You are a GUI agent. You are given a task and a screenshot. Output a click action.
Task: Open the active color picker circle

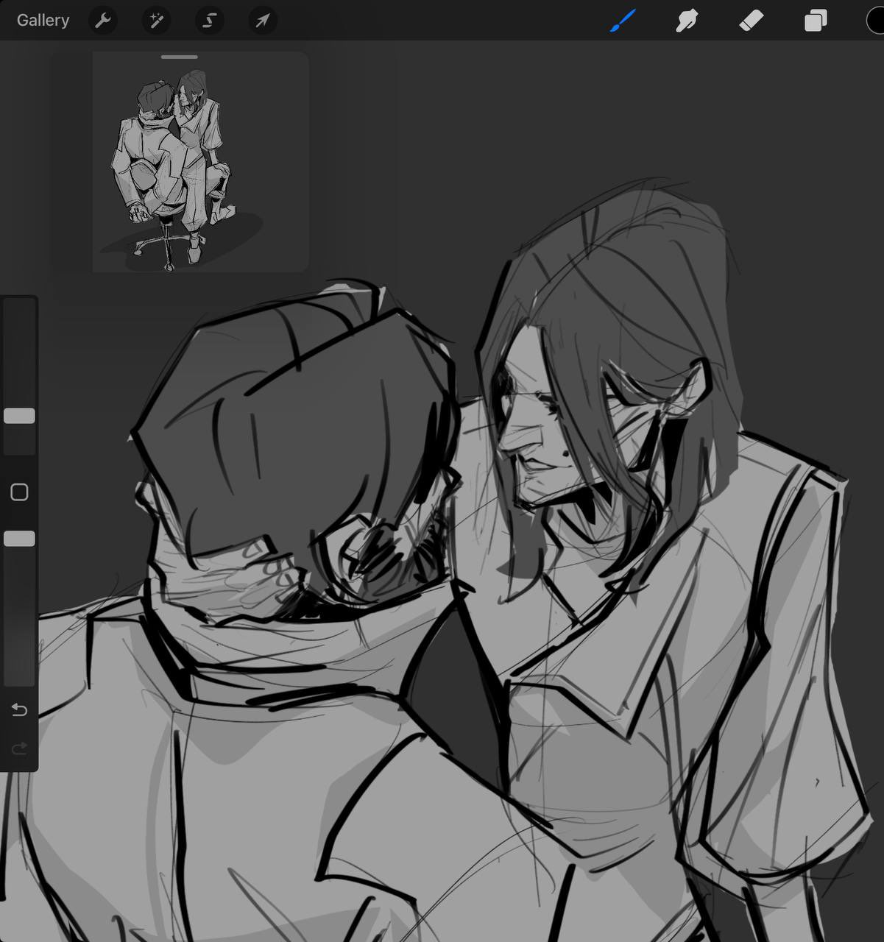pyautogui.click(x=875, y=21)
